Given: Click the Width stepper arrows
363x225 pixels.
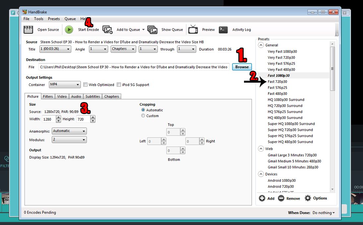Looking at the screenshot, I should [x=58, y=119].
